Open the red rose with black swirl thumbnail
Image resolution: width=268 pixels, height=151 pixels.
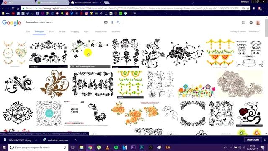(249, 114)
